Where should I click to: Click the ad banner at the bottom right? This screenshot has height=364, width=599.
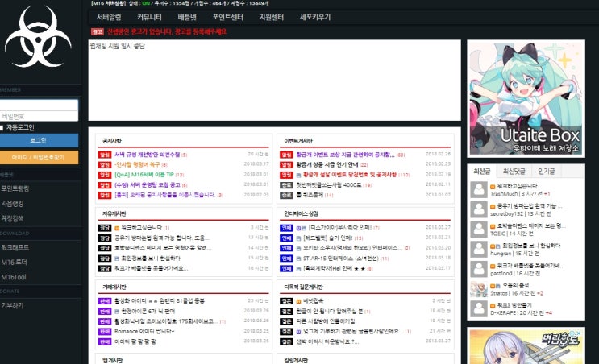pyautogui.click(x=526, y=347)
